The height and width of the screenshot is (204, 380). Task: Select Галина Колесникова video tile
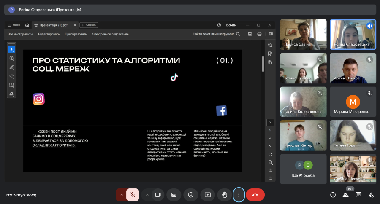[303, 102]
